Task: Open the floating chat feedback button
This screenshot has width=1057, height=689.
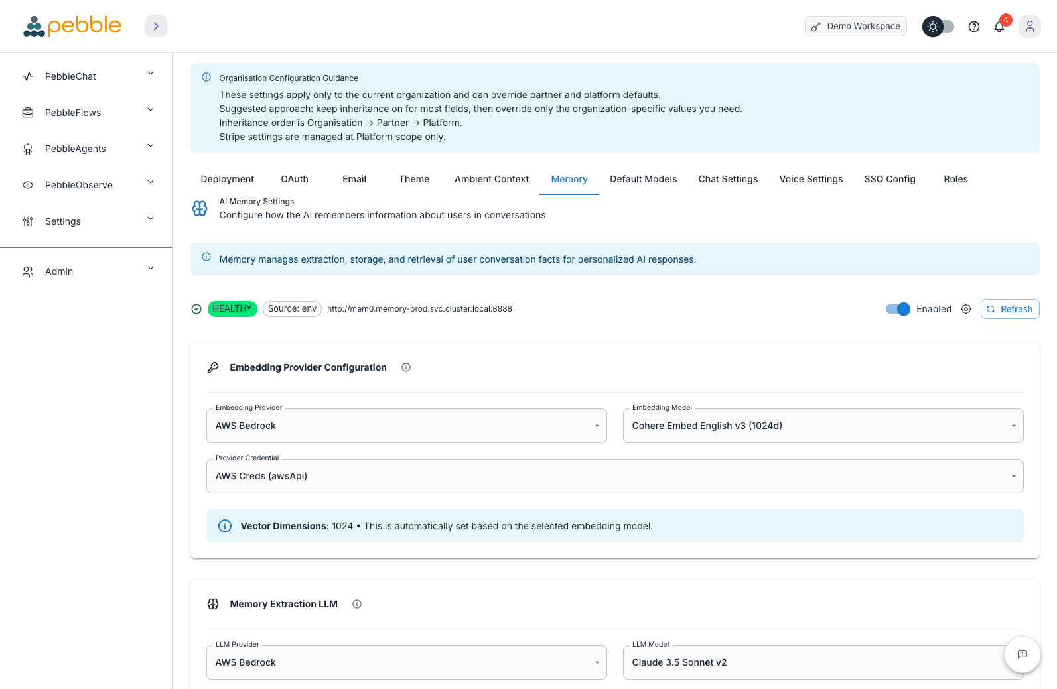Action: click(x=1022, y=655)
